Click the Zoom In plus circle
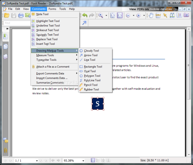193x165 pixels. pyautogui.click(x=138, y=15)
